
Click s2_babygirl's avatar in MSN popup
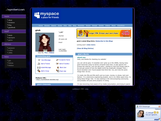(x=140, y=114)
